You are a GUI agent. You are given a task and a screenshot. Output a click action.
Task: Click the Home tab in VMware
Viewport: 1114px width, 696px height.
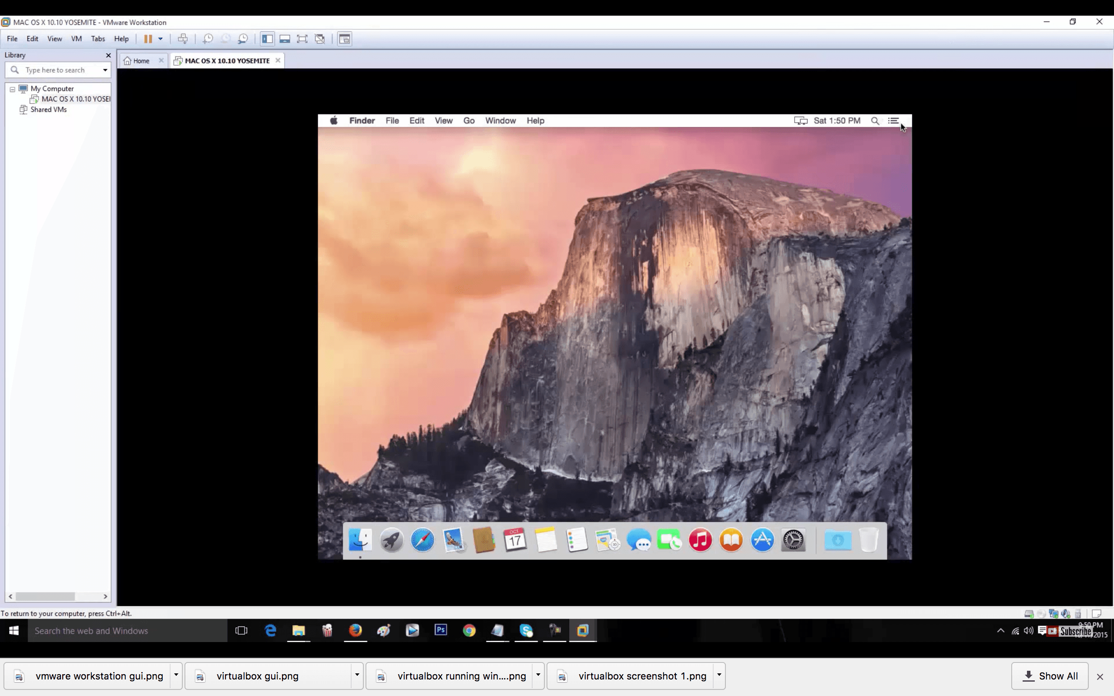tap(141, 60)
